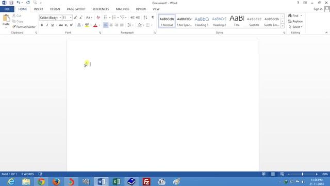Open the FILE tab

pyautogui.click(x=7, y=9)
